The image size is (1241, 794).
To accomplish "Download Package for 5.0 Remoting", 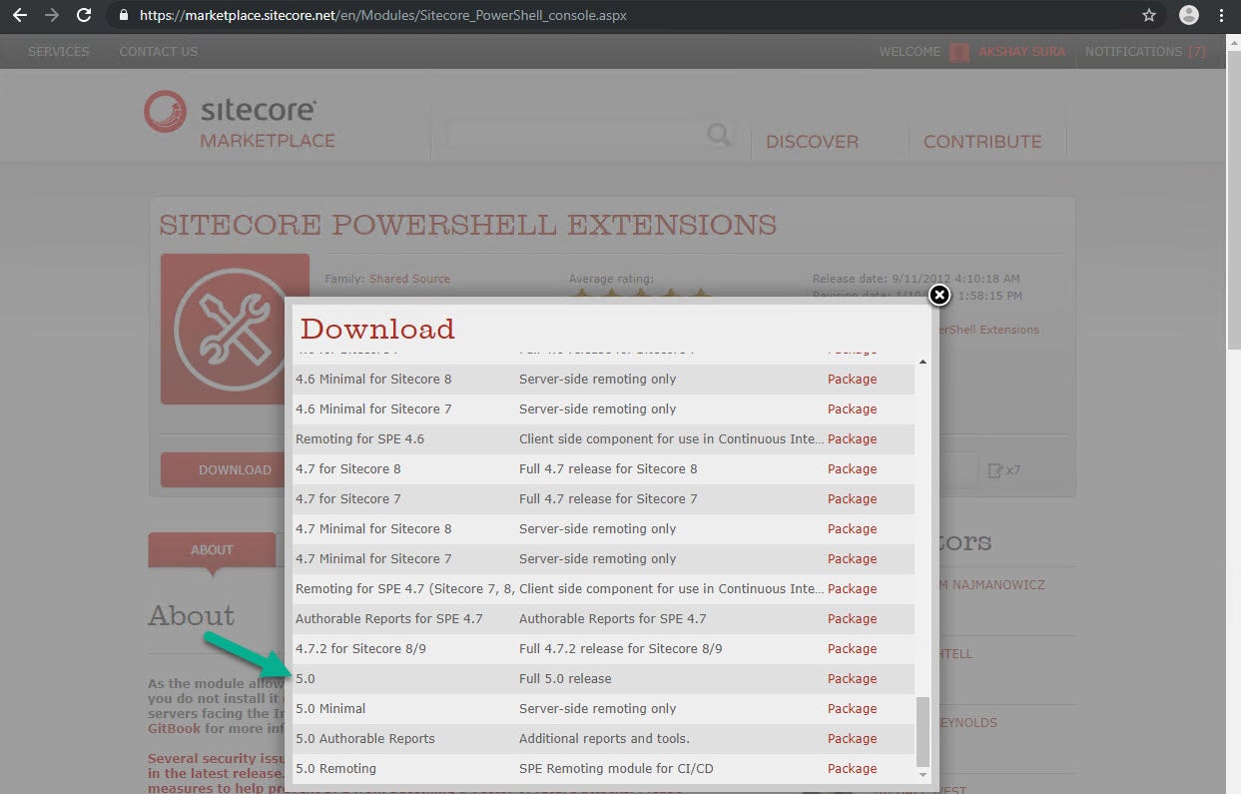I will pyautogui.click(x=852, y=768).
